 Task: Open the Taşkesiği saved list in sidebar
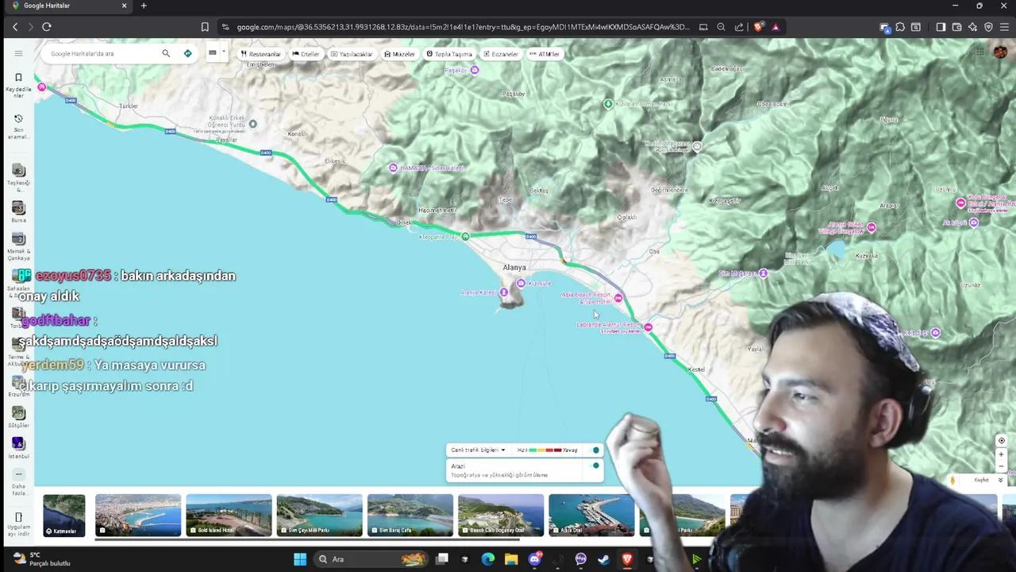pos(18,176)
